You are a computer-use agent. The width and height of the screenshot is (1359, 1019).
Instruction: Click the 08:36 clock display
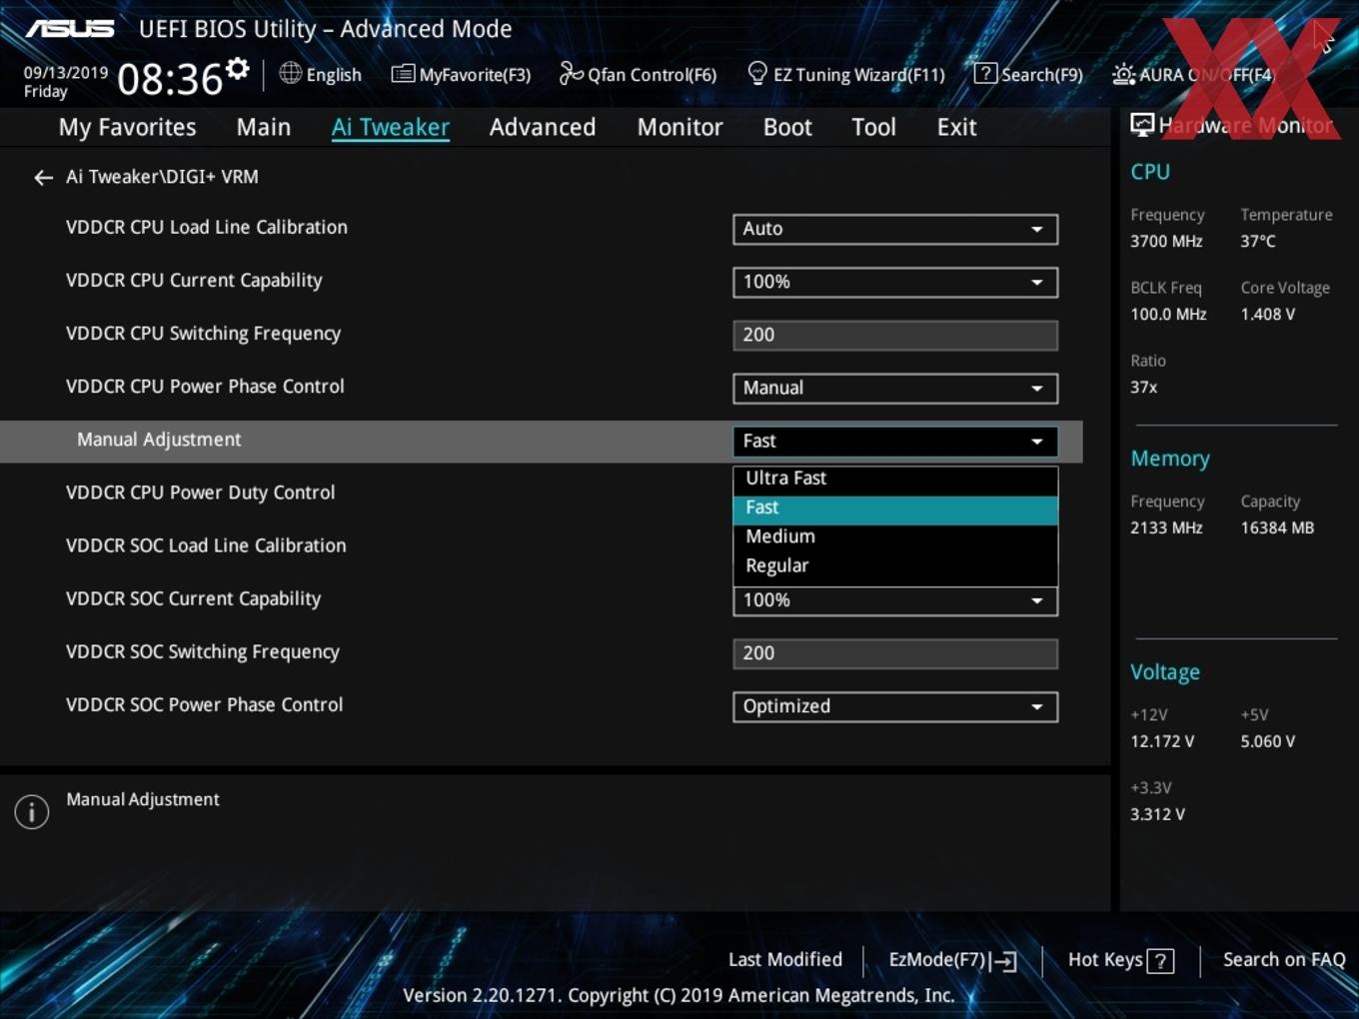click(x=170, y=79)
